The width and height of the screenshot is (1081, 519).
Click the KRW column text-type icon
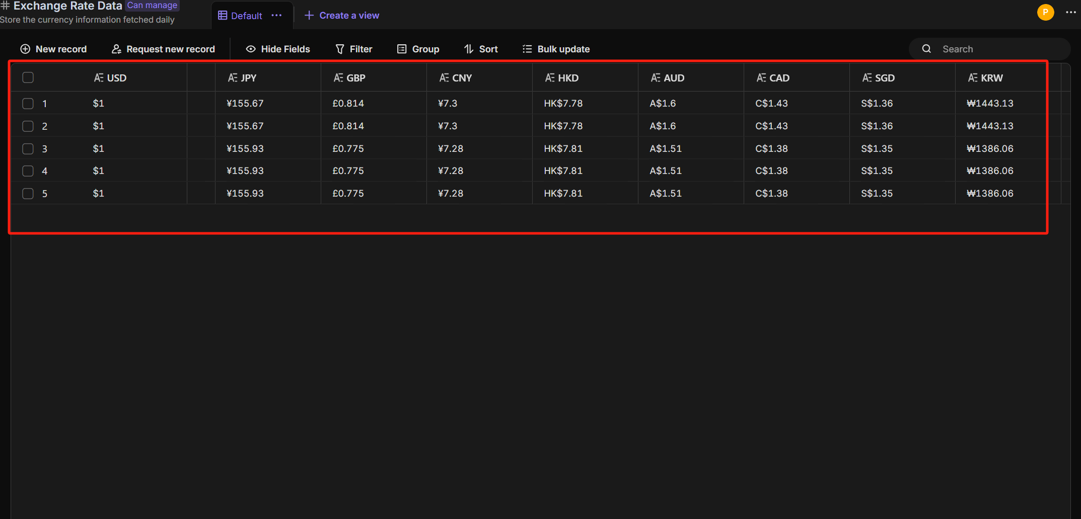point(973,78)
